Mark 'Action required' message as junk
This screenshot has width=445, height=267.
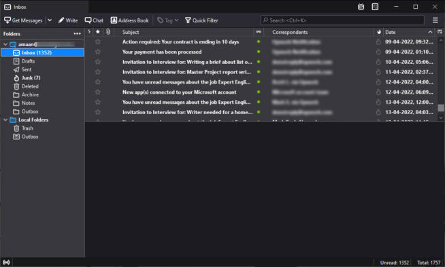[378, 42]
